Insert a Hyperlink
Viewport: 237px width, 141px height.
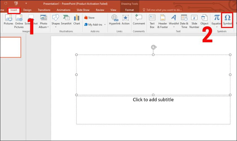[115, 20]
